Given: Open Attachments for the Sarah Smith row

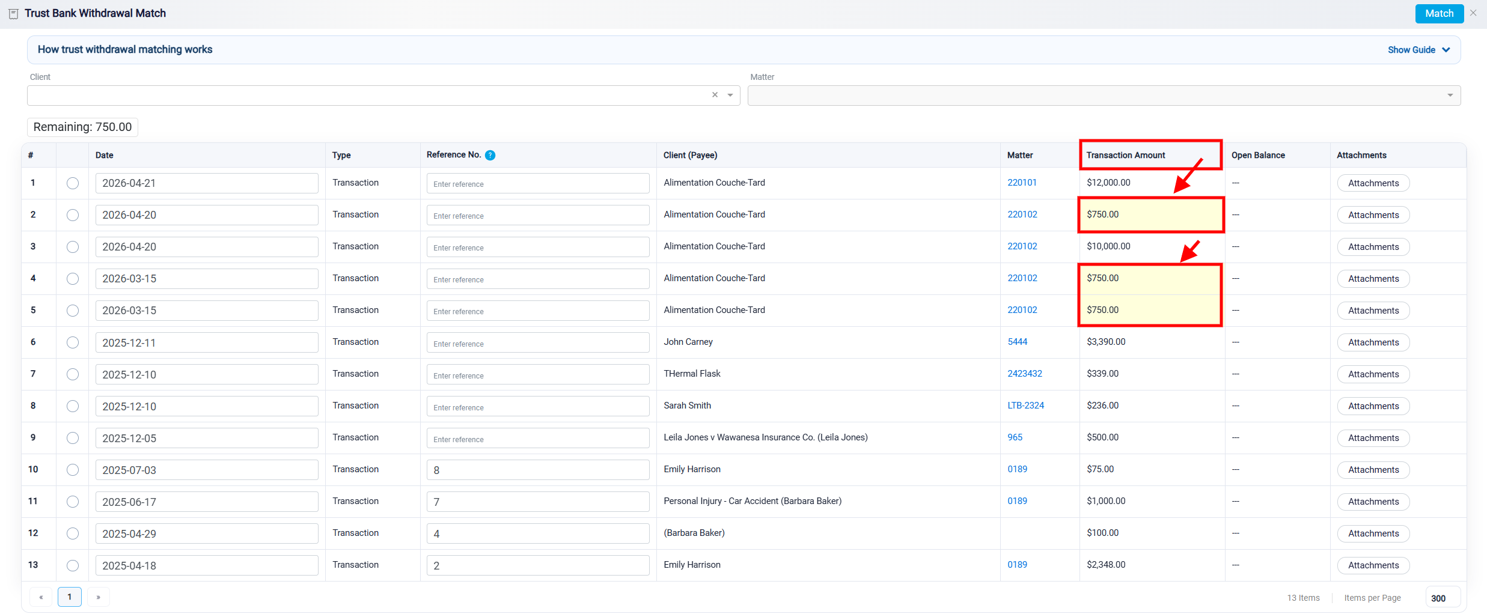Looking at the screenshot, I should pos(1373,406).
